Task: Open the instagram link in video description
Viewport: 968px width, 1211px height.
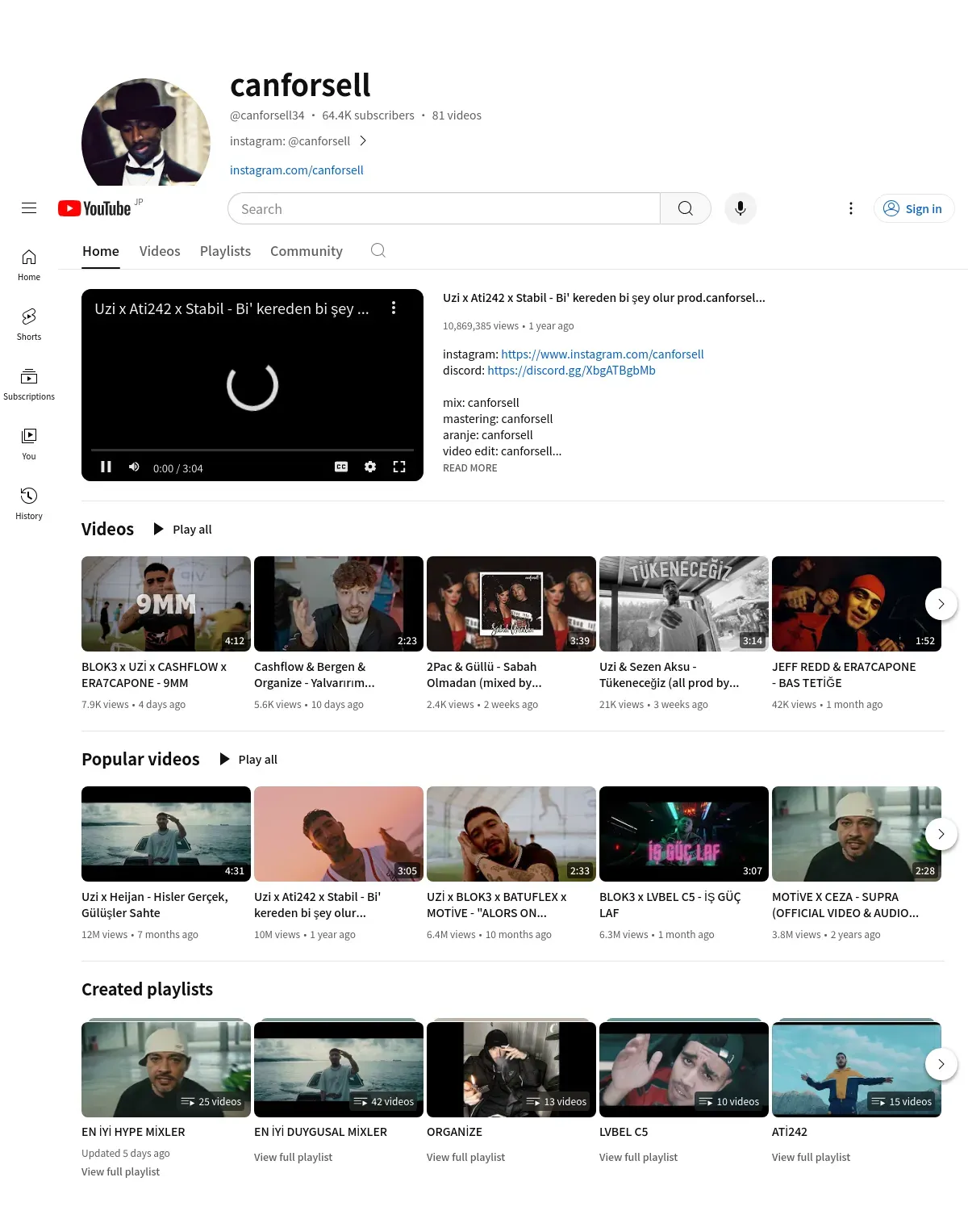Action: tap(603, 354)
